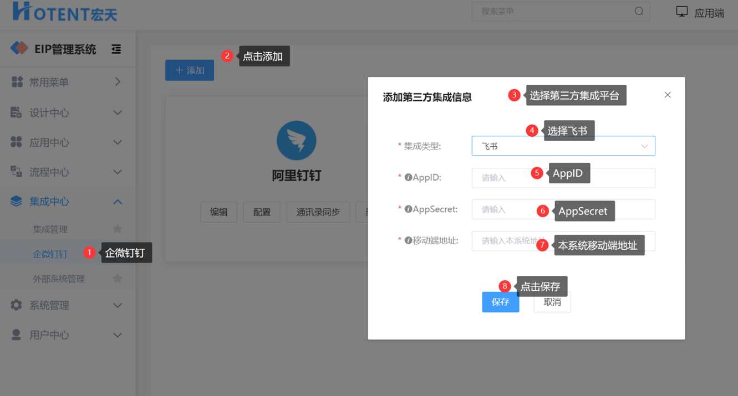
Task: Expand 设计中心 chevron
Action: click(x=118, y=112)
